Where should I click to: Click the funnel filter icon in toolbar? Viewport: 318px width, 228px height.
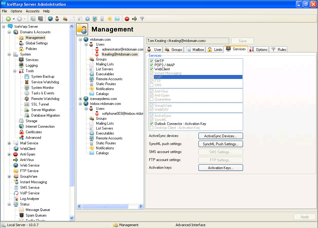coord(142,19)
